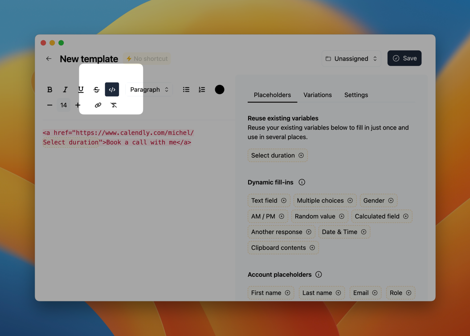The height and width of the screenshot is (336, 470).
Task: Open the Paragraph style dropdown
Action: [149, 89]
